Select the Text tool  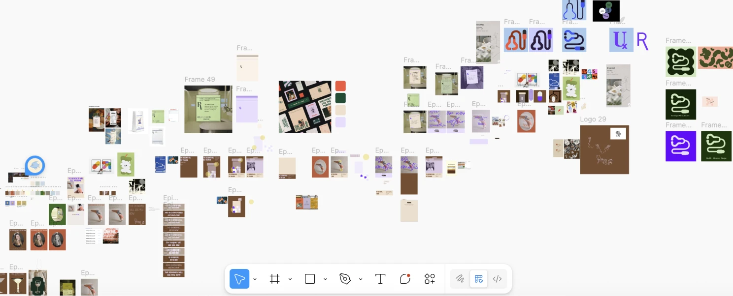(x=380, y=279)
